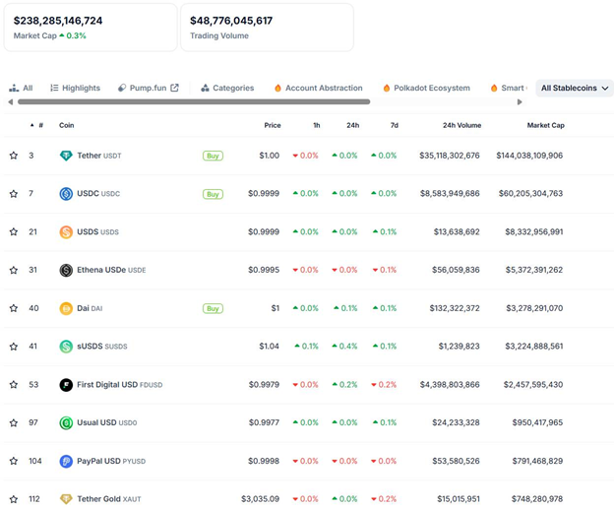Favorite Dai with its star icon

[x=14, y=308]
